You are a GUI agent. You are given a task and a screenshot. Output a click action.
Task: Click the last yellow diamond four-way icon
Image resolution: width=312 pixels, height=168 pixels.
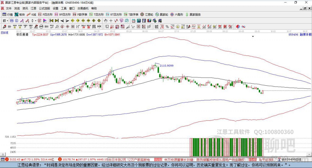(x=99, y=21)
